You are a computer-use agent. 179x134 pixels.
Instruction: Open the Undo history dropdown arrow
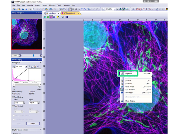pos(53,9)
